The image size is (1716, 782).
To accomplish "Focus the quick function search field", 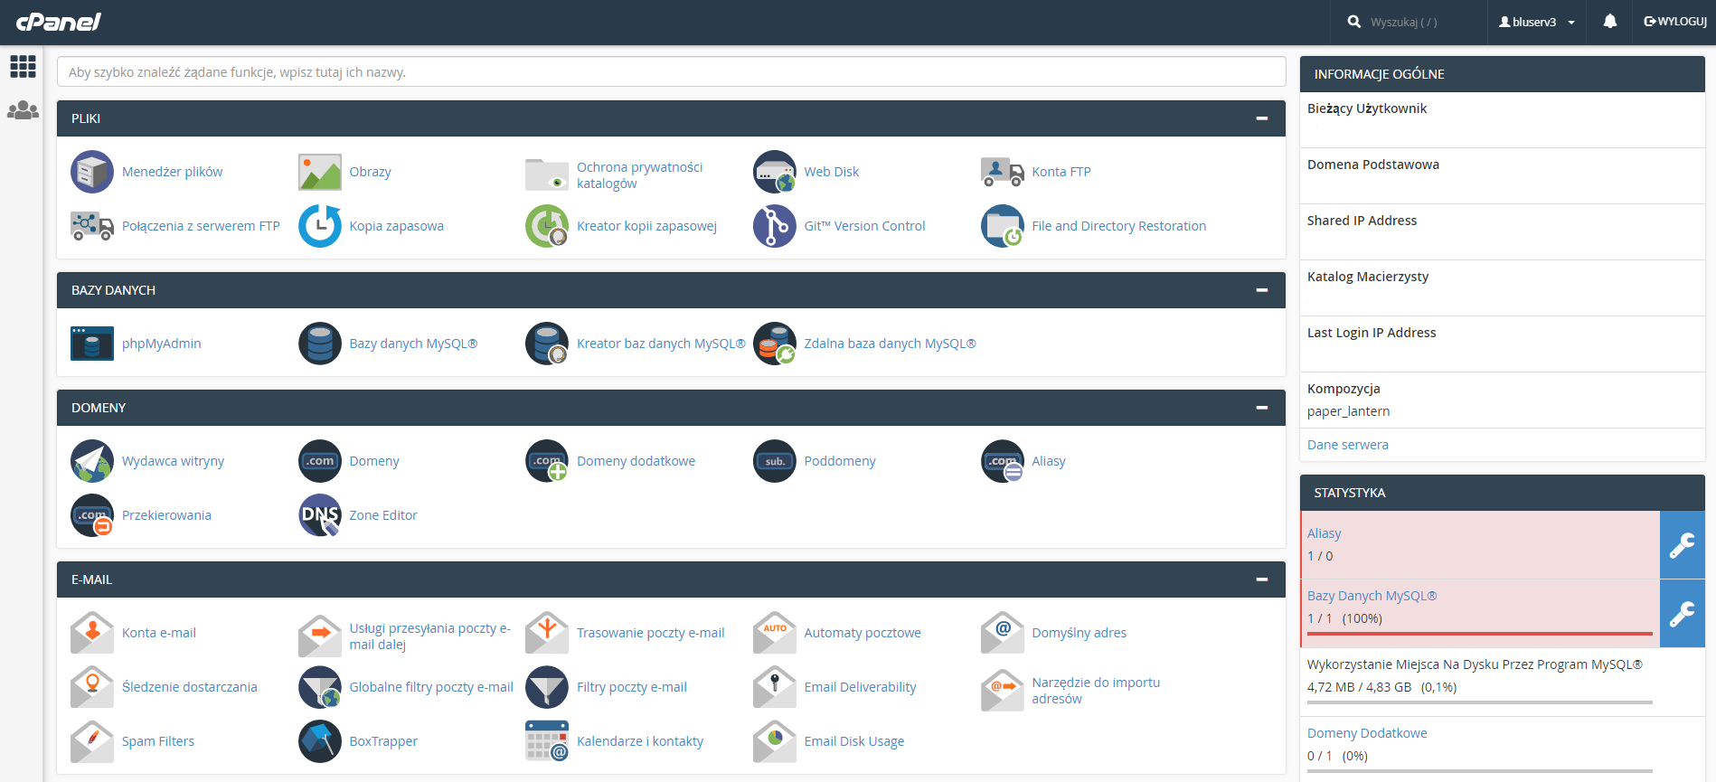I will coord(671,72).
